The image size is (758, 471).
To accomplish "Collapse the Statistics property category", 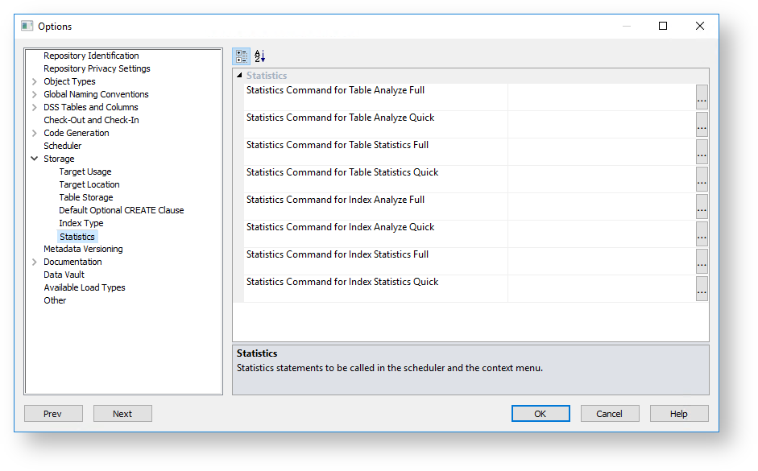I will [239, 76].
